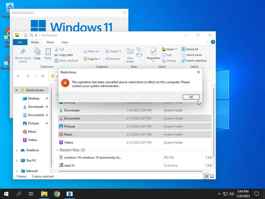Click the Up one level arrow
Screen dimensions: 265x199
point(43,76)
